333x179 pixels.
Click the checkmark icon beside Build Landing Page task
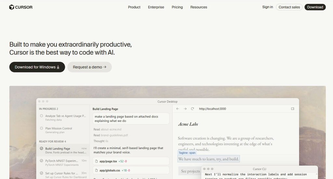(41, 148)
